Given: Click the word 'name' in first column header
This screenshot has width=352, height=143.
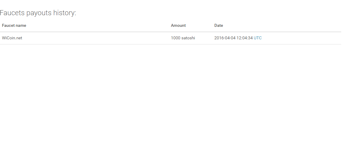Looking at the screenshot, I should [x=21, y=25].
